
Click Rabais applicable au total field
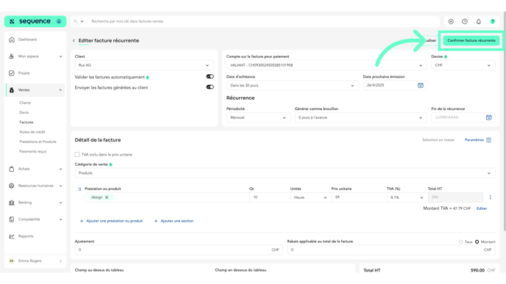point(391,250)
